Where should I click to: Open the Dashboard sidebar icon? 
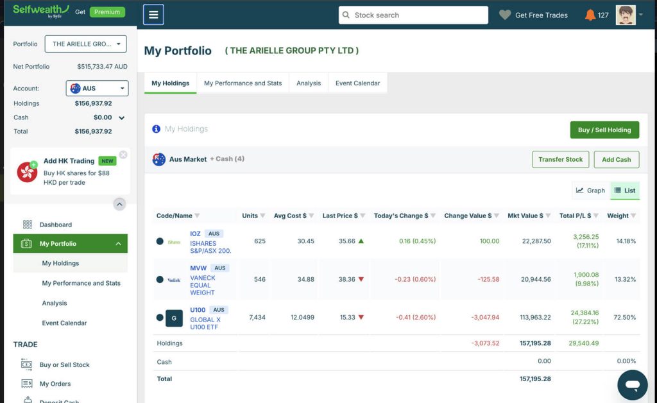coord(28,225)
